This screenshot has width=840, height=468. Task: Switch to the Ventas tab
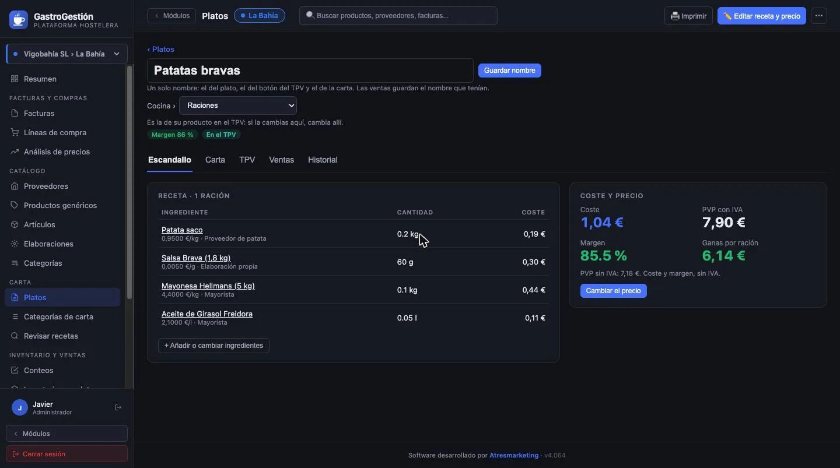(281, 160)
